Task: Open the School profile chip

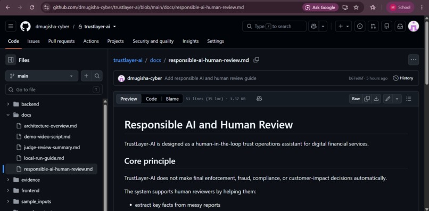Action: [400, 7]
